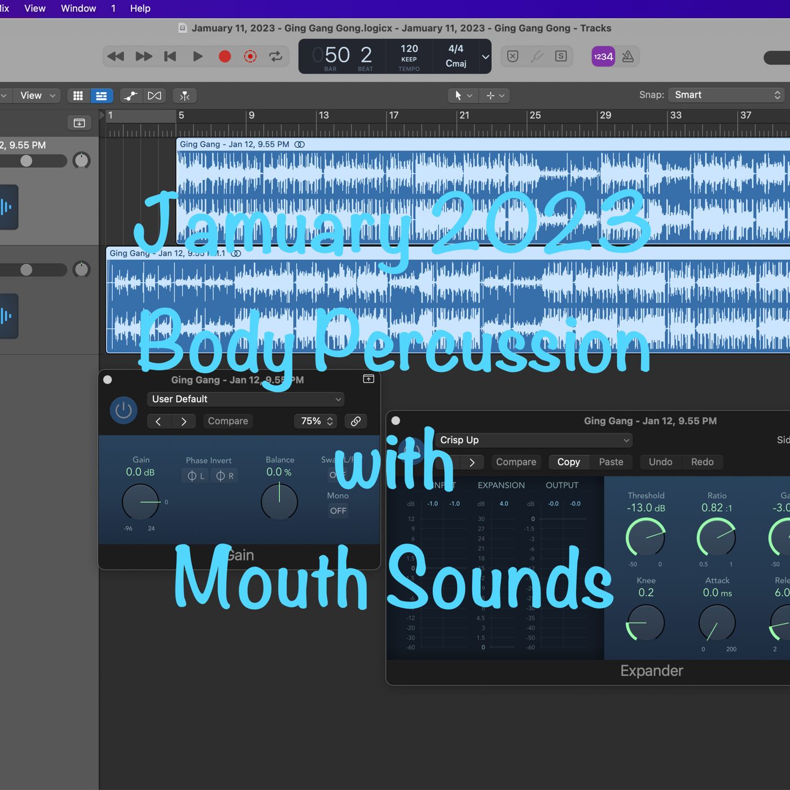Open the View menu in the tracks area
The height and width of the screenshot is (790, 790).
coord(31,95)
